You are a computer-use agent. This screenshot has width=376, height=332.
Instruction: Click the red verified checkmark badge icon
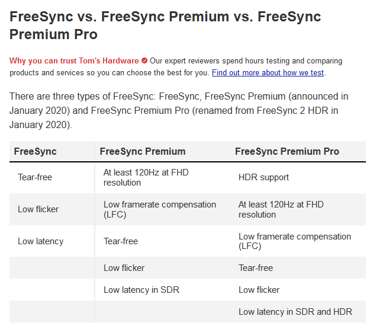[x=144, y=61]
